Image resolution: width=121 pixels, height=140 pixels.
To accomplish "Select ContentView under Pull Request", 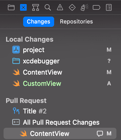I will 60,133.
